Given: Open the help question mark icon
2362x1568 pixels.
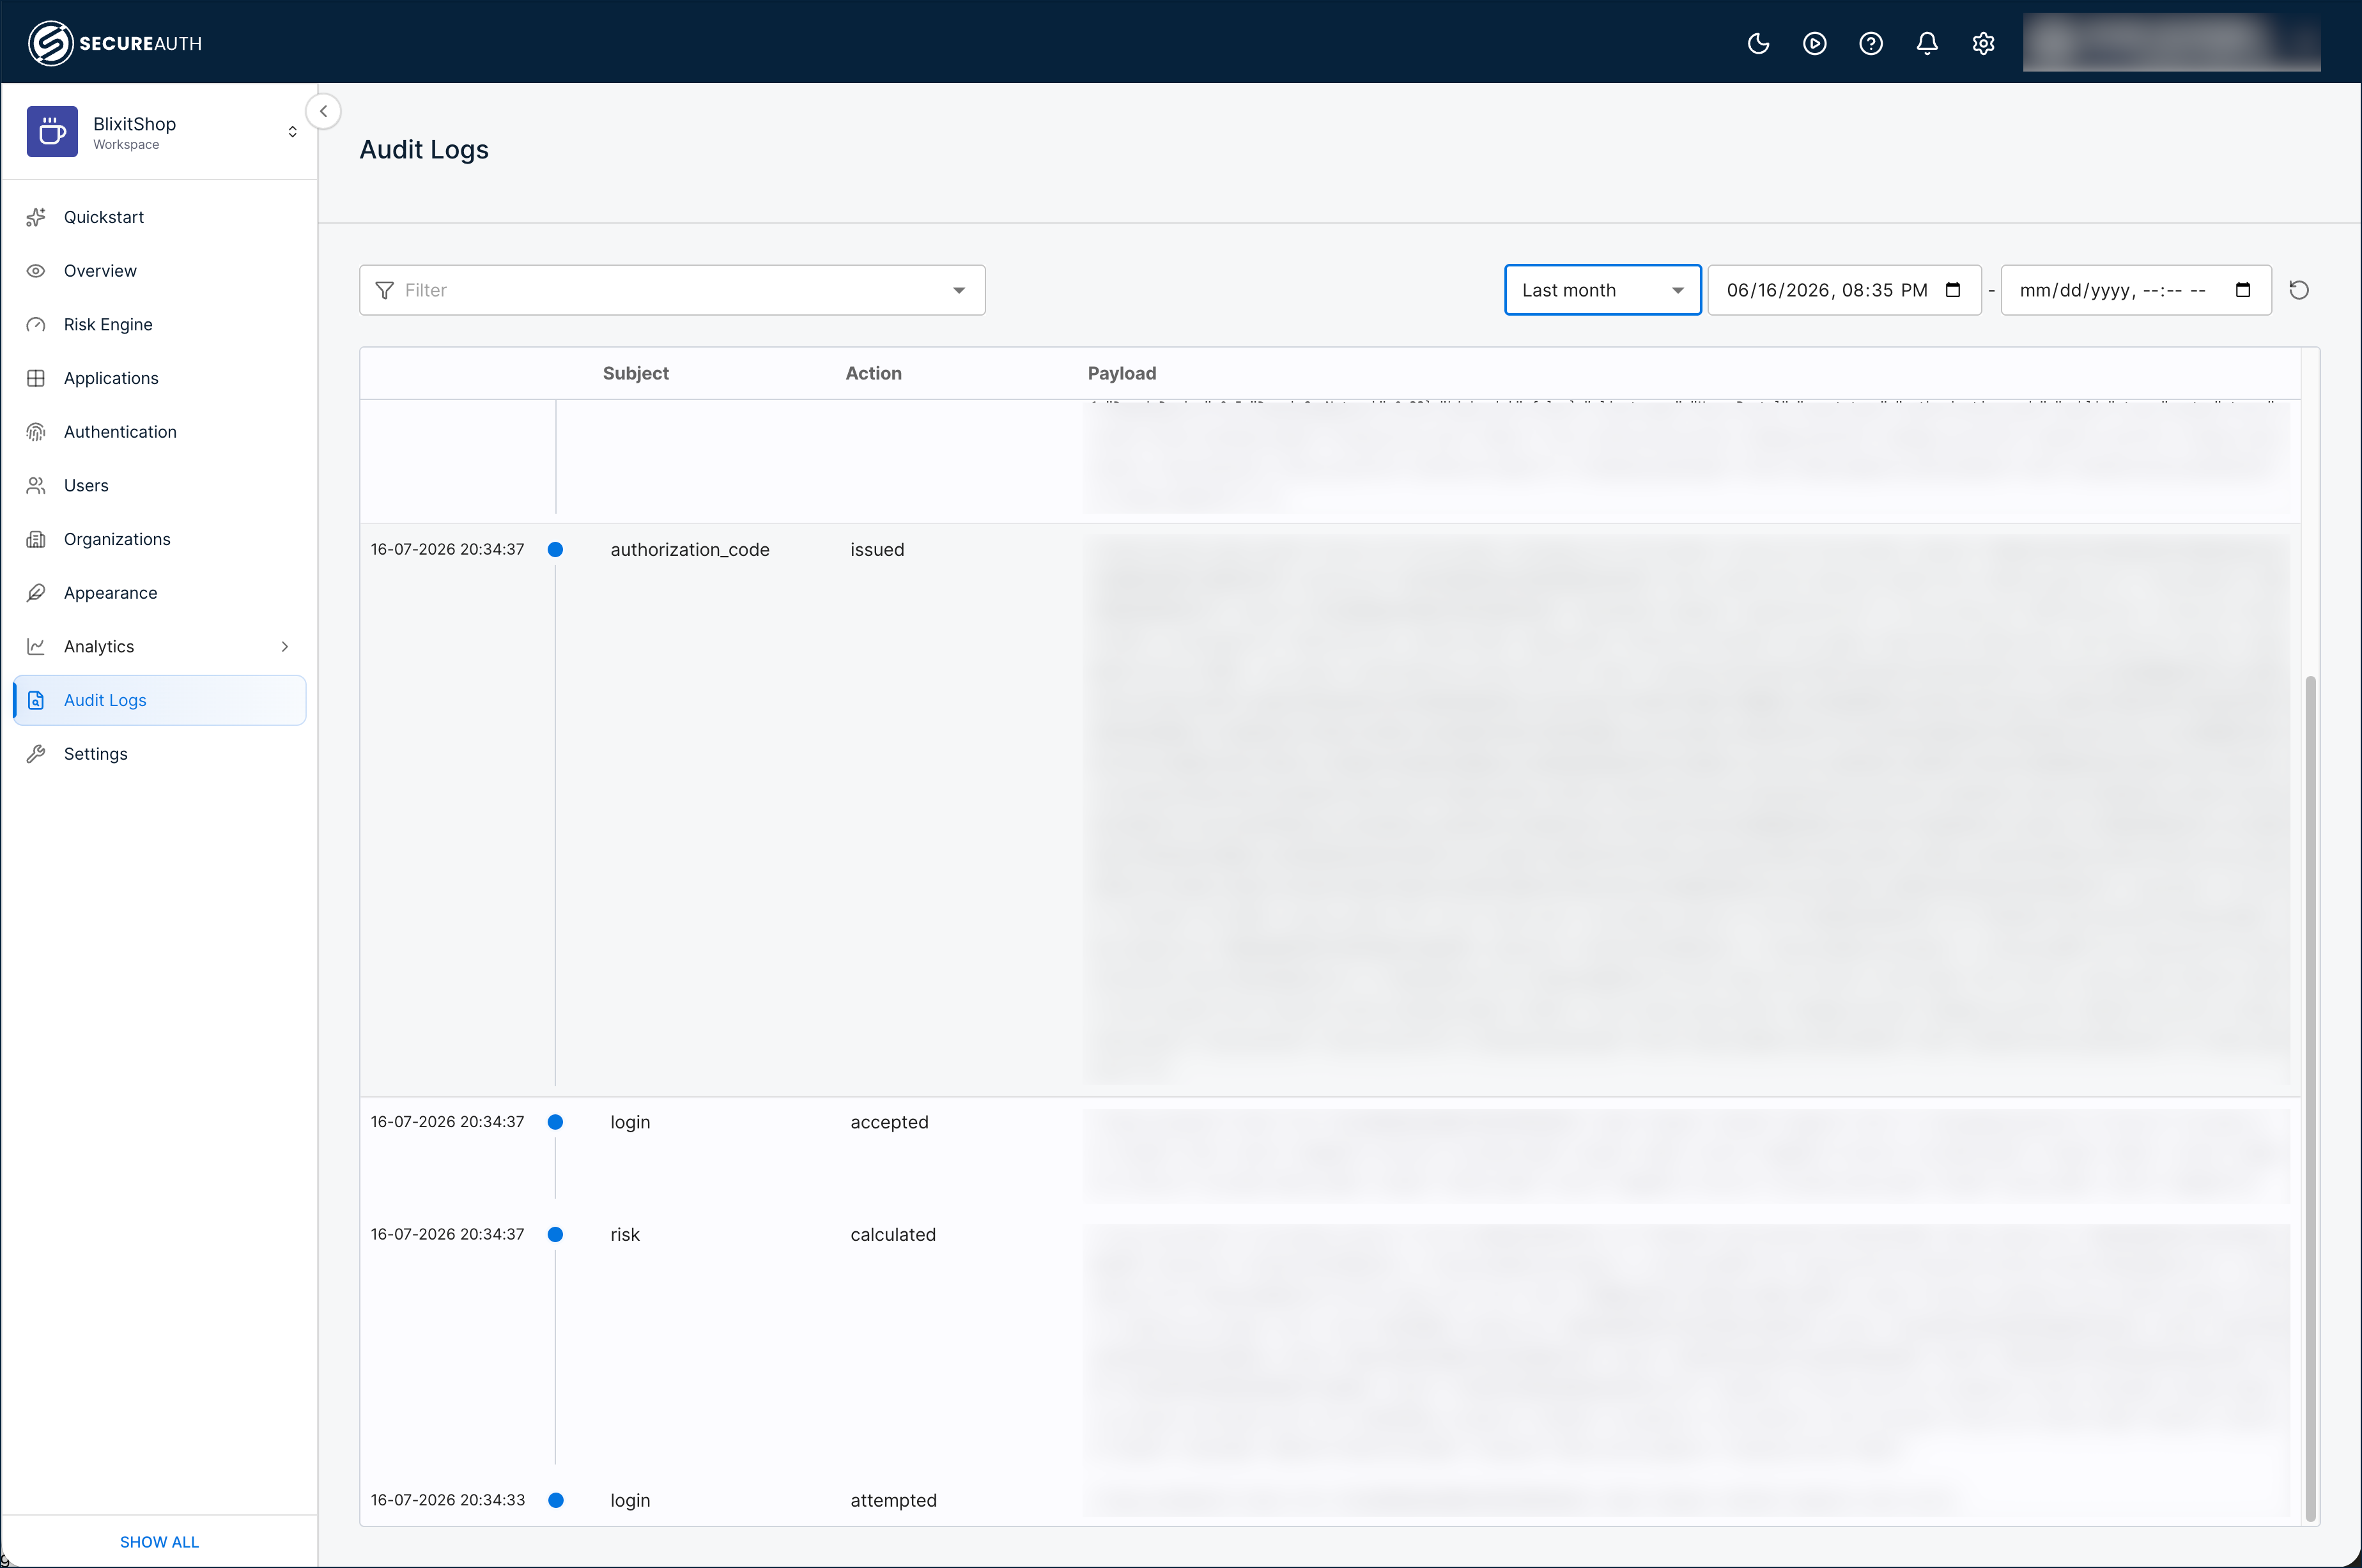Looking at the screenshot, I should [x=1870, y=43].
